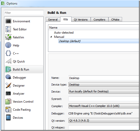Screen dimensions: 140x131
Task: Open the Code Pasting settings category
Action: click(24, 109)
